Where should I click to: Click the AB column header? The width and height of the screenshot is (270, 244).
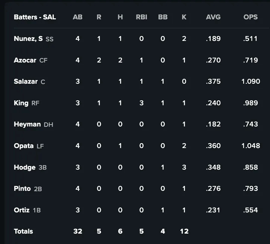click(x=78, y=17)
